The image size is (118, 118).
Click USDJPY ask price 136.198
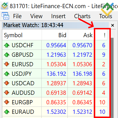click(x=82, y=74)
